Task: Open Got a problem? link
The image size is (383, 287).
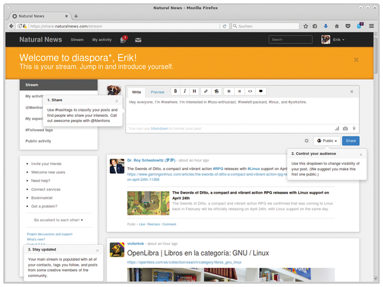Action: click(x=44, y=206)
